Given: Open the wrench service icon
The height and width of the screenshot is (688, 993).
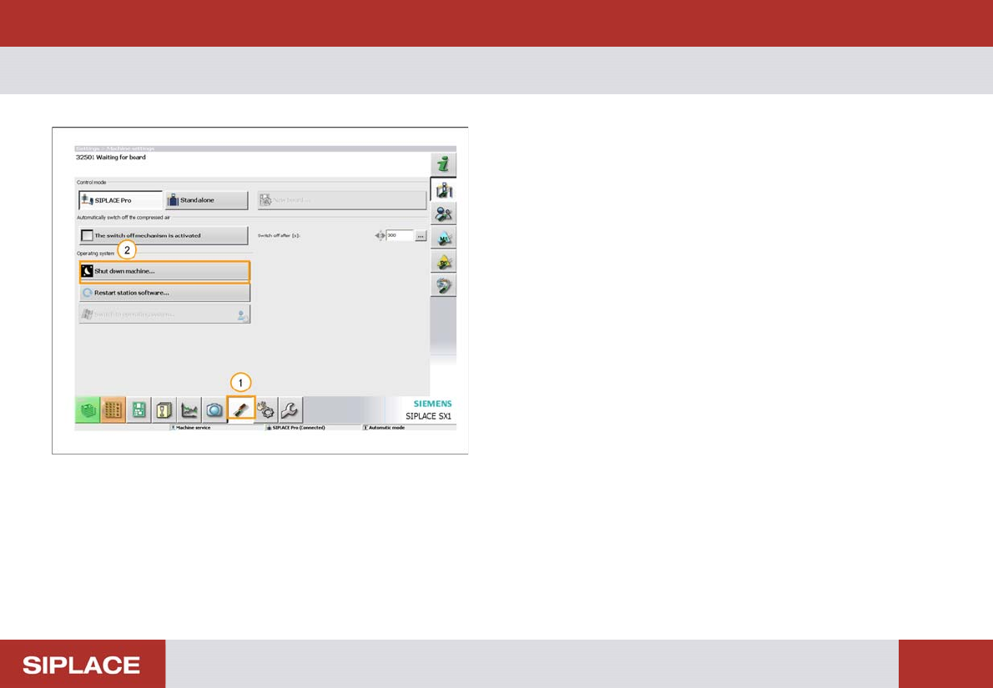Looking at the screenshot, I should (290, 410).
